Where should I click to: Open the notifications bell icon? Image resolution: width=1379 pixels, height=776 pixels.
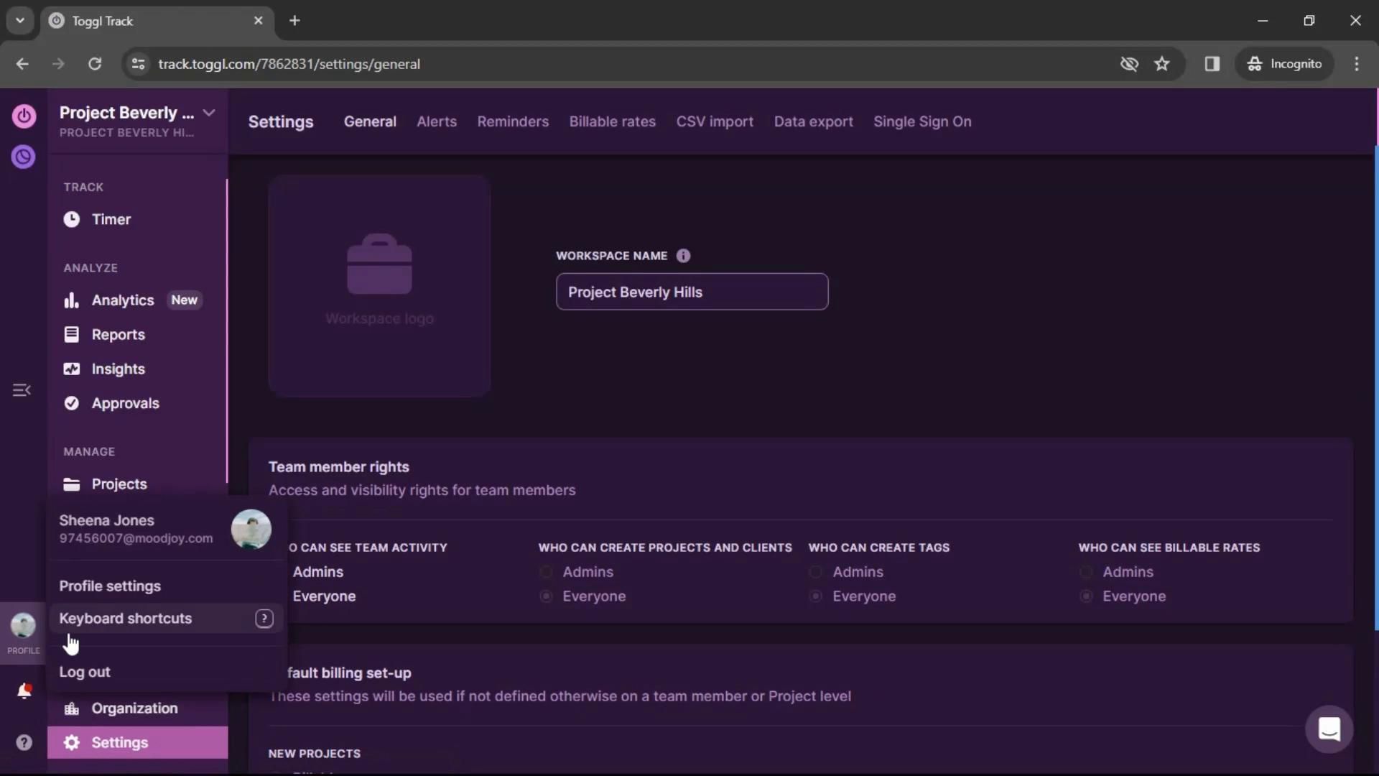point(24,690)
